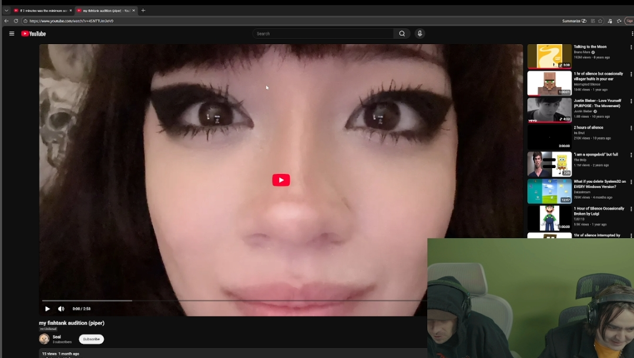634x358 pixels.
Task: Click the video title "my fishtank audition (piper)"
Action: (72, 323)
